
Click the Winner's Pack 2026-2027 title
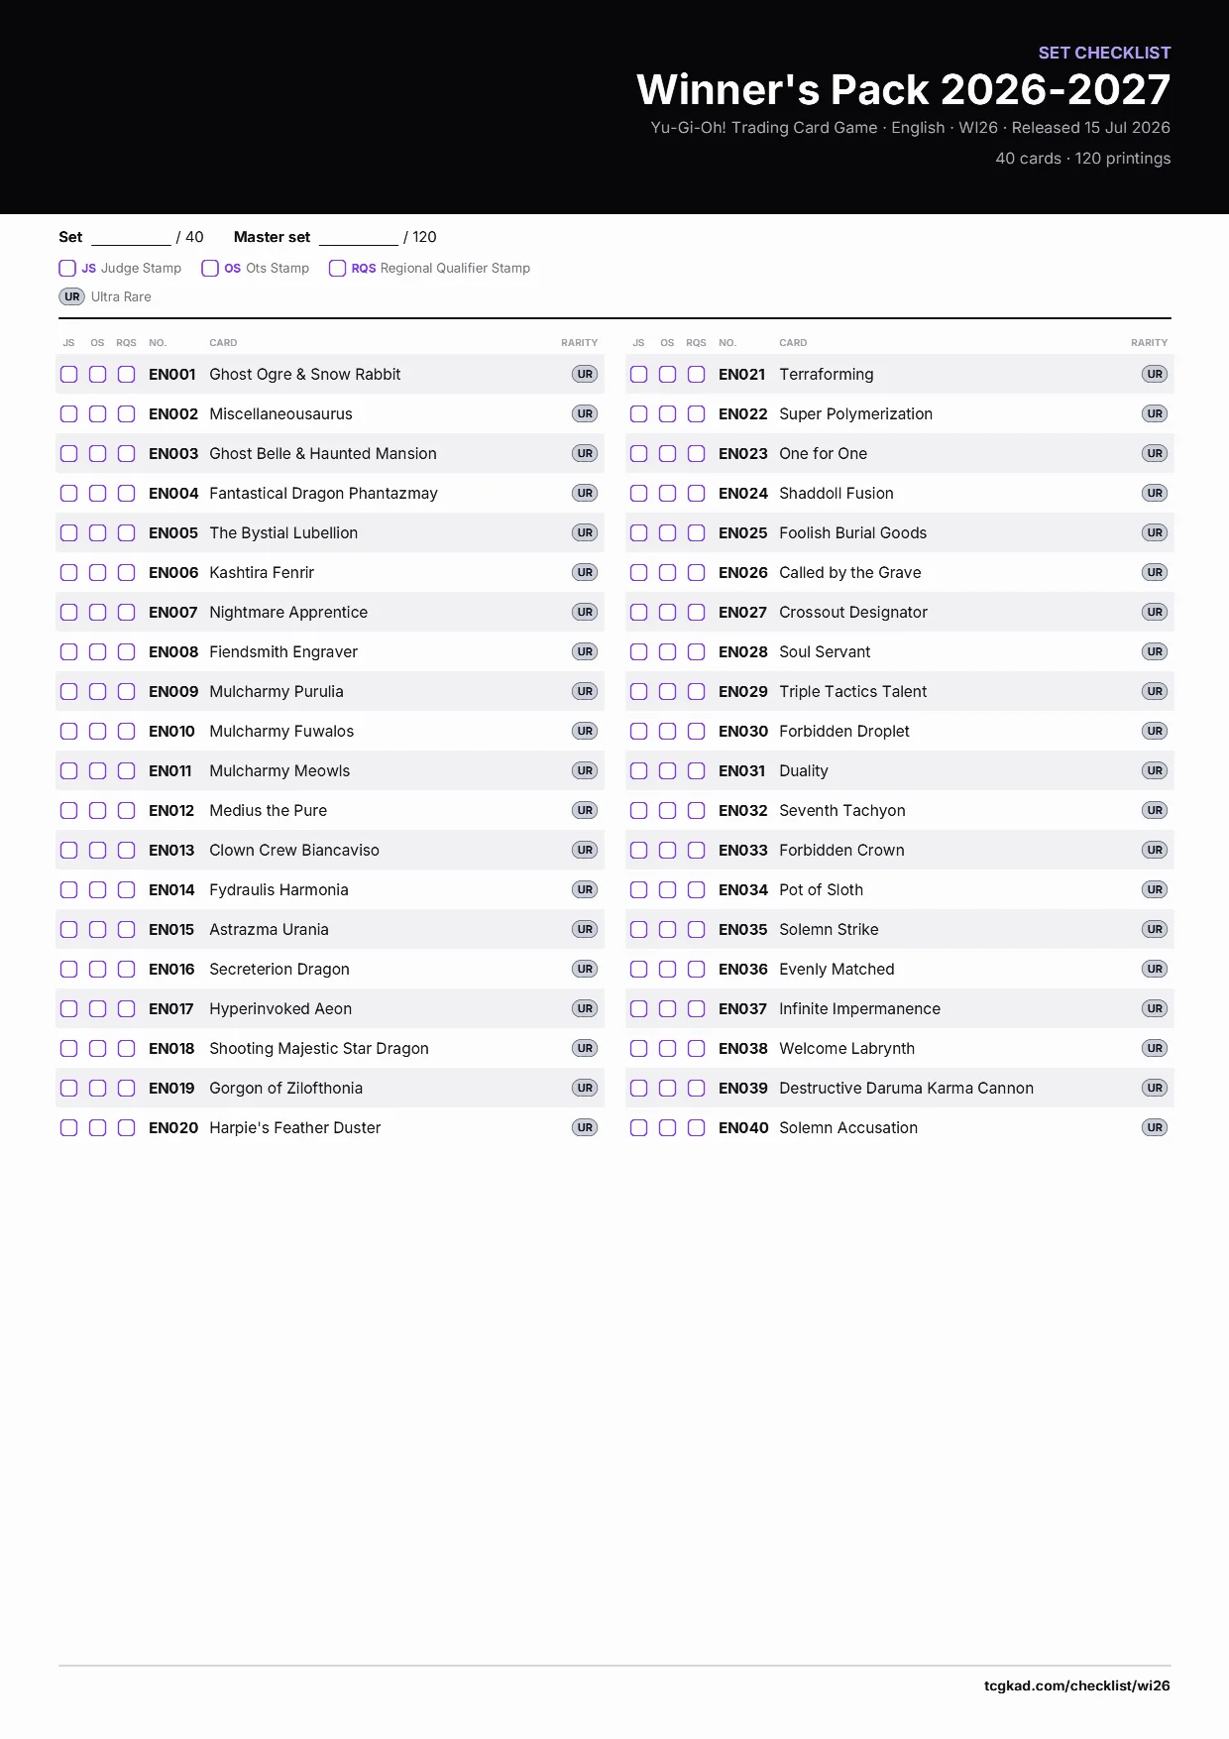pyautogui.click(x=903, y=89)
